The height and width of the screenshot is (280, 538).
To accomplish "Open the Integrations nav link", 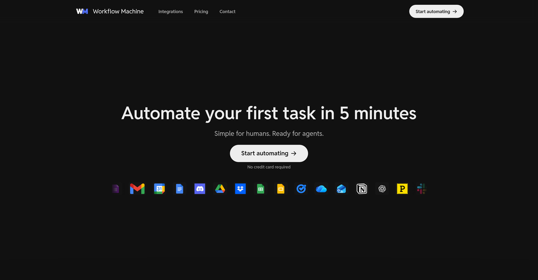I will point(171,11).
